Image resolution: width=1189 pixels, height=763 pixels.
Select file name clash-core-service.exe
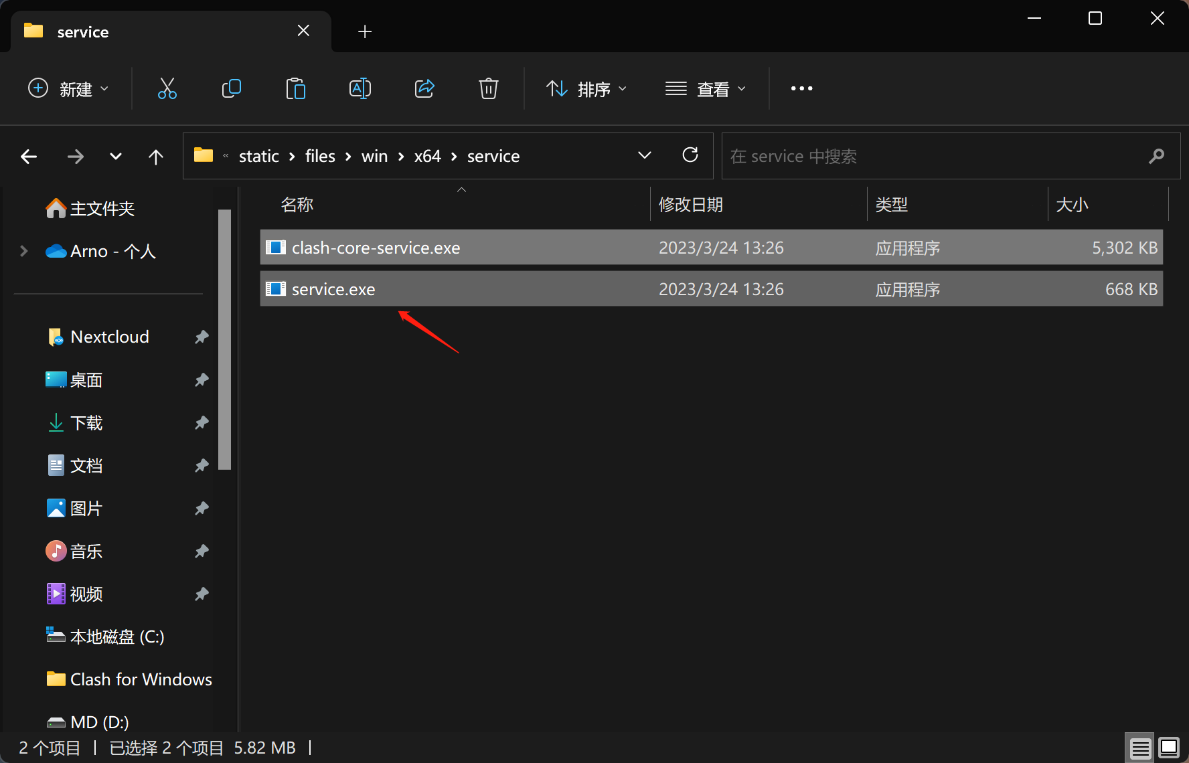[376, 248]
